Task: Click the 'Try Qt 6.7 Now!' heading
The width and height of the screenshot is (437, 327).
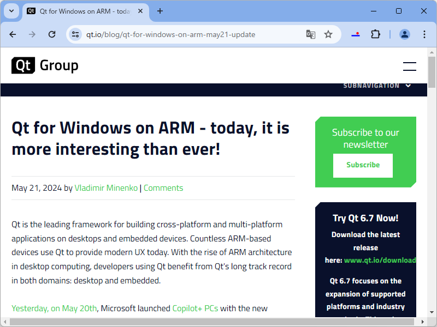Action: click(x=365, y=218)
